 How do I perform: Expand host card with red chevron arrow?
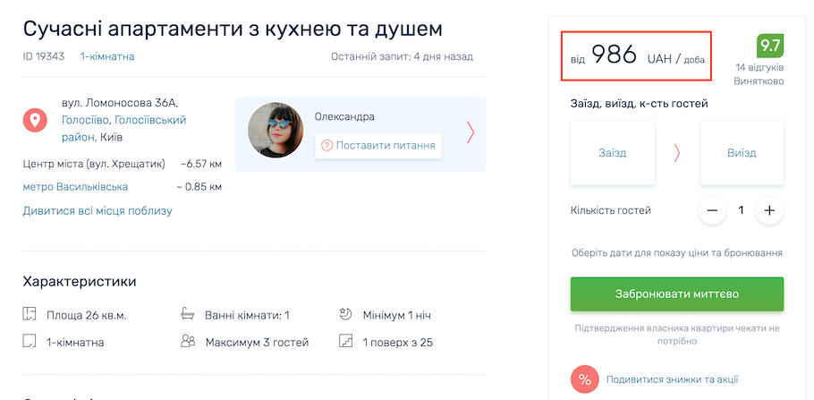[471, 132]
